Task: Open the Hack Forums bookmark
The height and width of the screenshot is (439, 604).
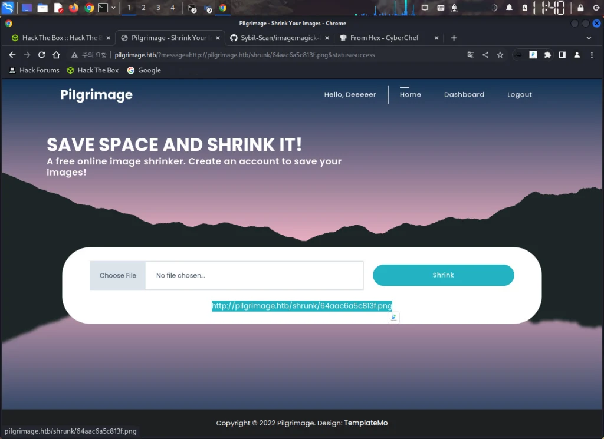Action: pyautogui.click(x=34, y=70)
